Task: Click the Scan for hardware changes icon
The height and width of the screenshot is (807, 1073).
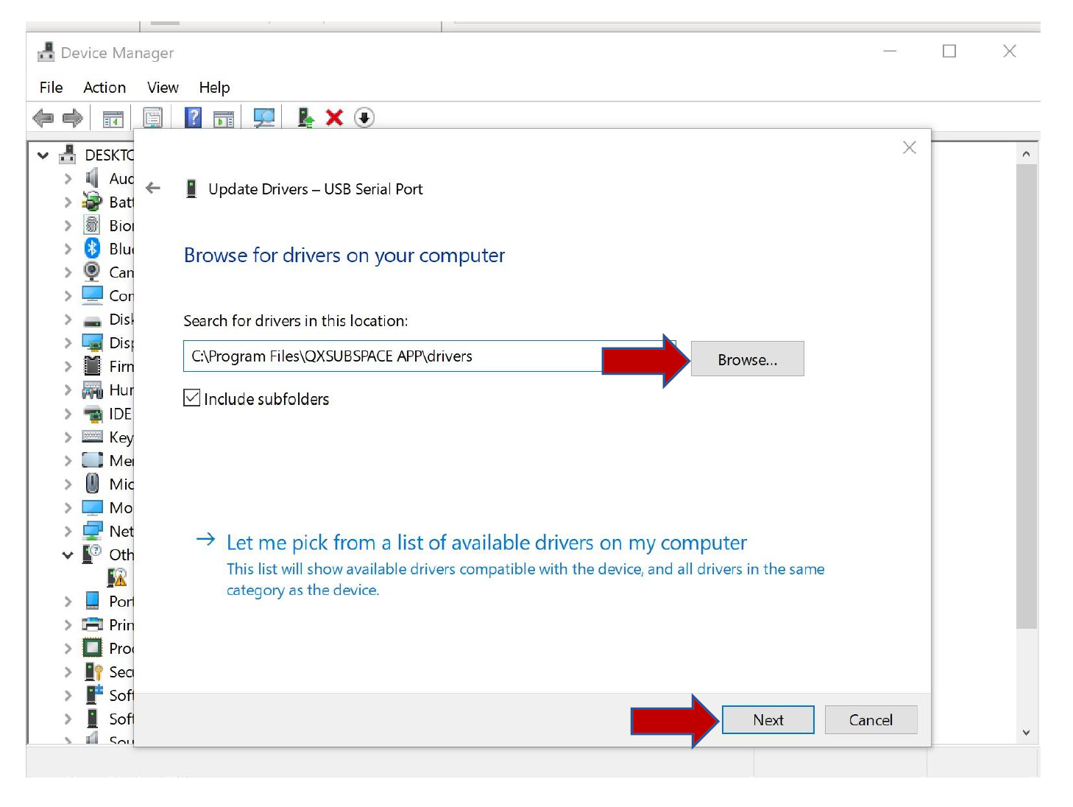Action: (x=264, y=117)
